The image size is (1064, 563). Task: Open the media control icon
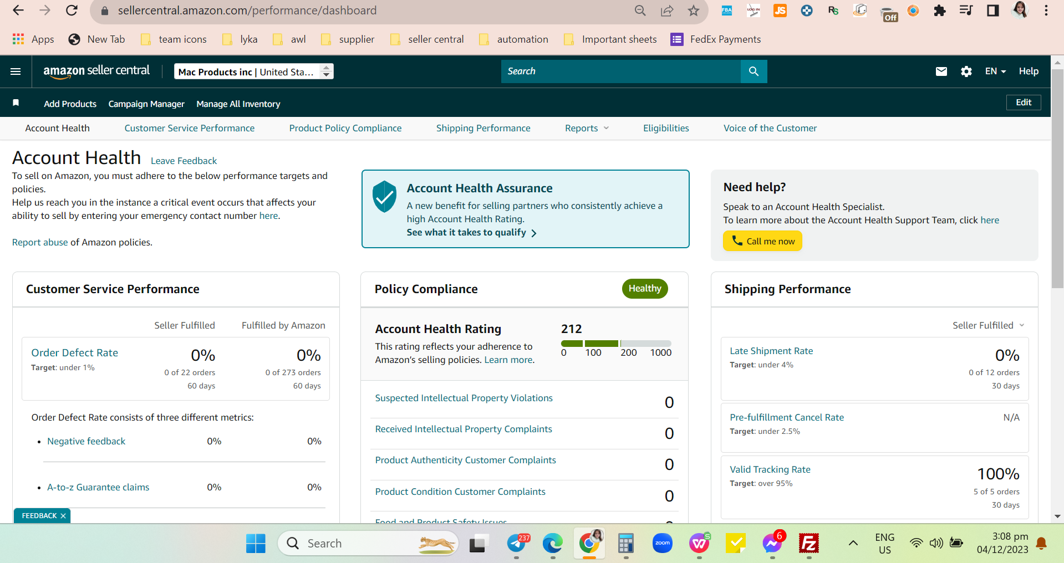[966, 11]
